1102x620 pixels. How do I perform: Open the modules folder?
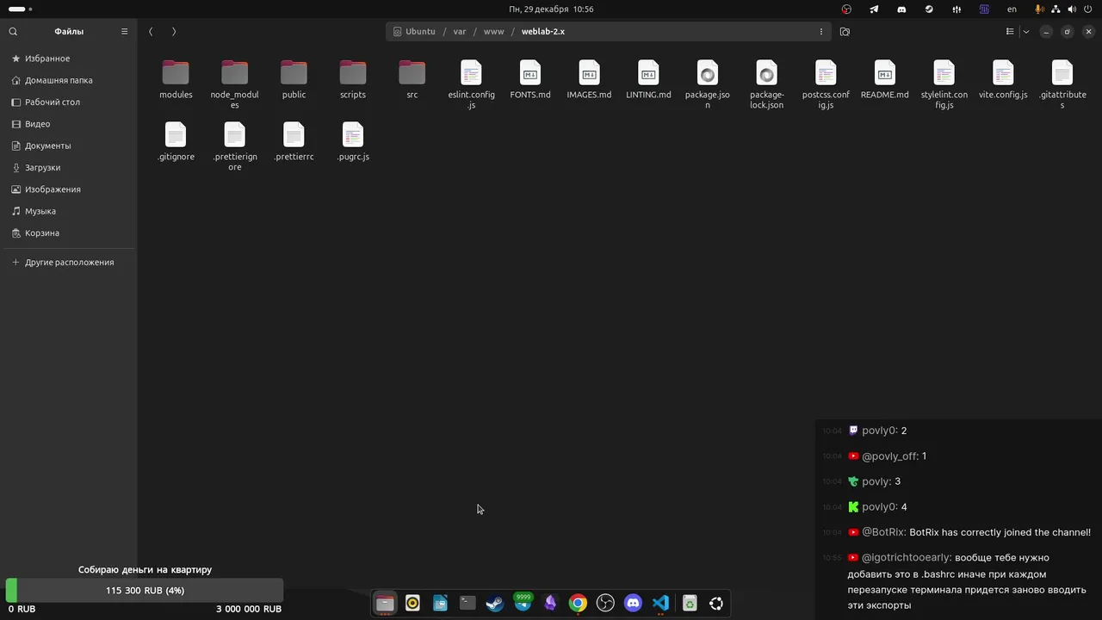[x=176, y=80]
